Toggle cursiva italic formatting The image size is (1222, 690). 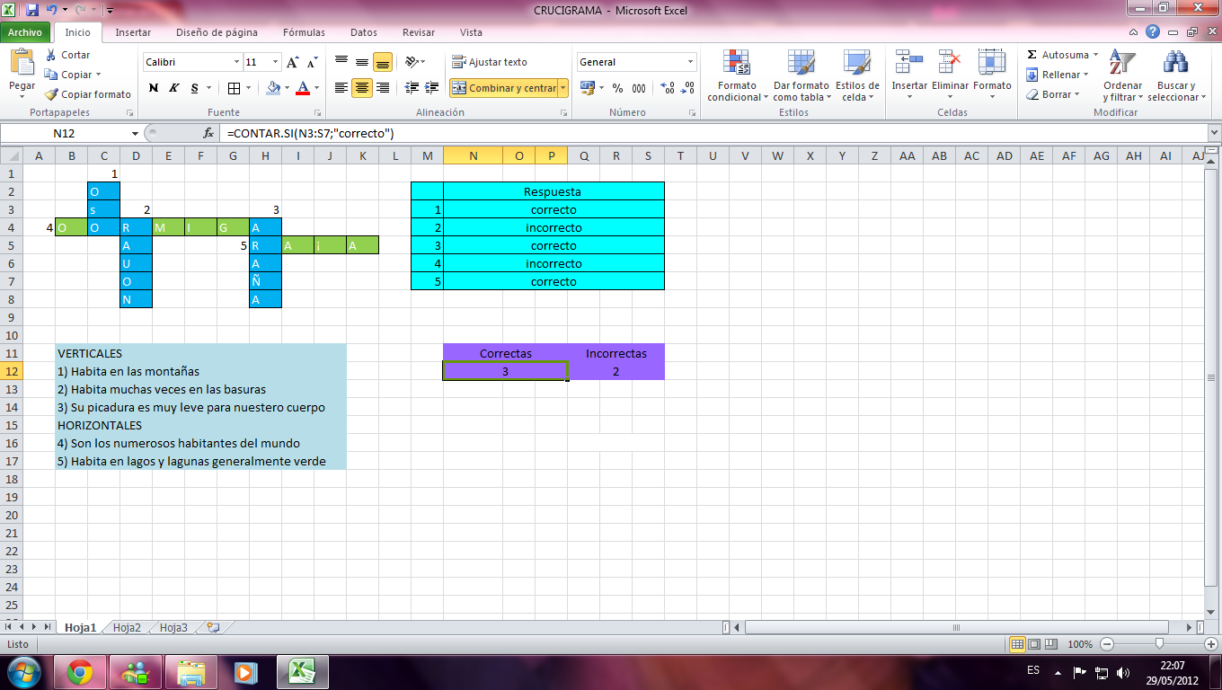tap(173, 88)
